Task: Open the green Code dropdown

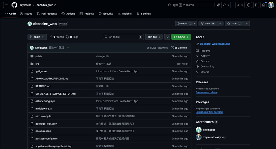Action: pos(181,37)
